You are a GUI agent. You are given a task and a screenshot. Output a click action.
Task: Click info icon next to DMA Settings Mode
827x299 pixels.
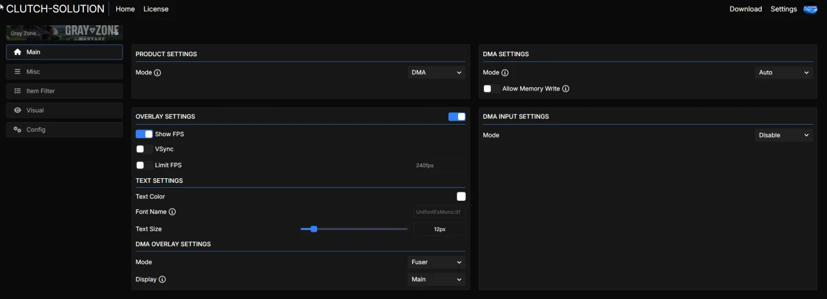(505, 73)
